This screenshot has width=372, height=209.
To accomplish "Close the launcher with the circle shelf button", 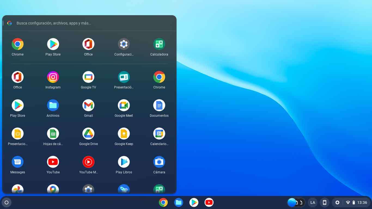I will (7, 202).
